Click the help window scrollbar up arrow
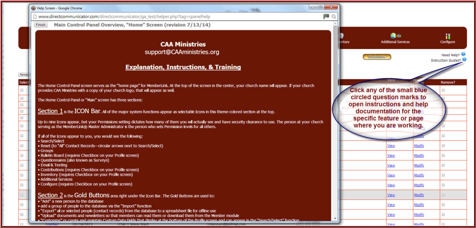 335,24
